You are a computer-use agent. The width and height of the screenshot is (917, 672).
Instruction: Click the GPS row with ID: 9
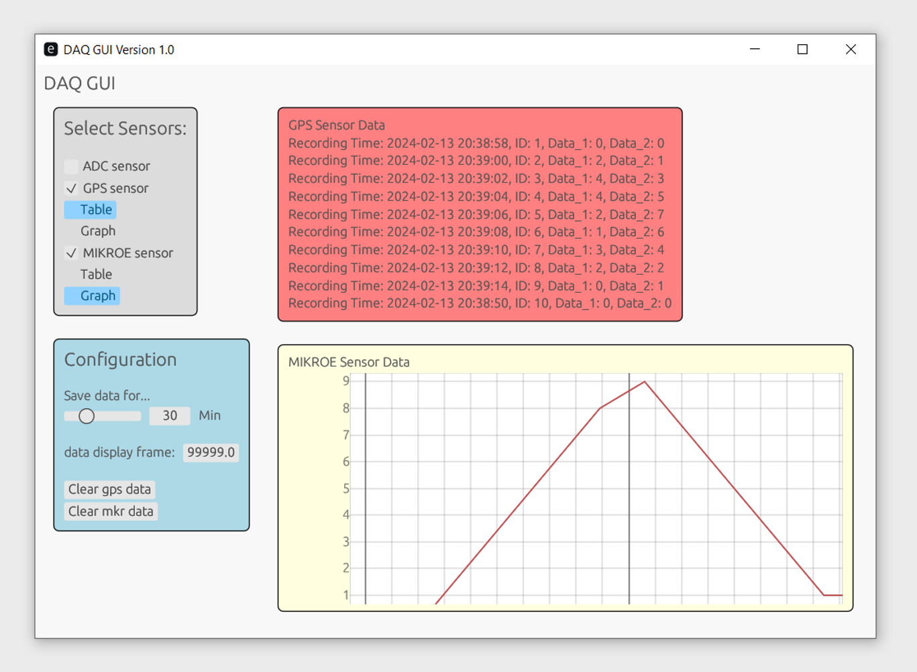tap(476, 285)
